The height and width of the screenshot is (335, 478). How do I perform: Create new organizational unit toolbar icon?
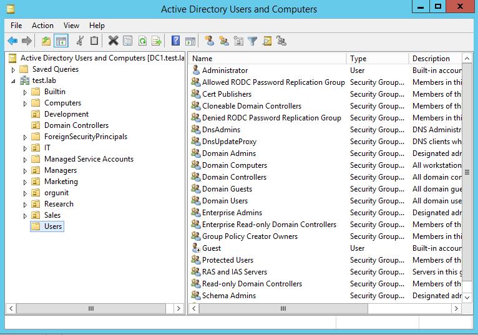click(238, 41)
